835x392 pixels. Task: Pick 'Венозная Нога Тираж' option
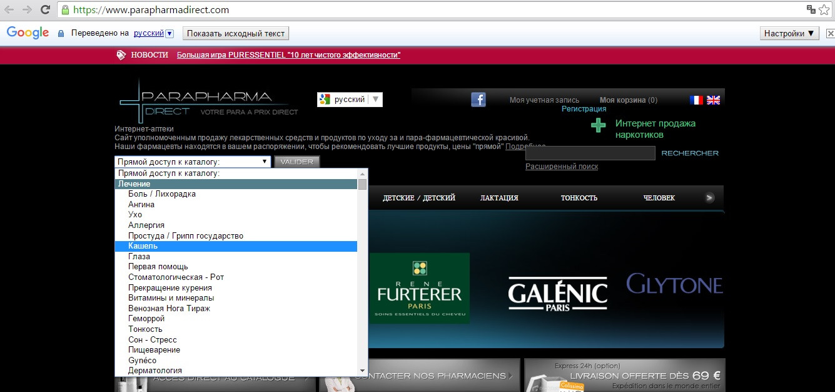pyautogui.click(x=236, y=309)
